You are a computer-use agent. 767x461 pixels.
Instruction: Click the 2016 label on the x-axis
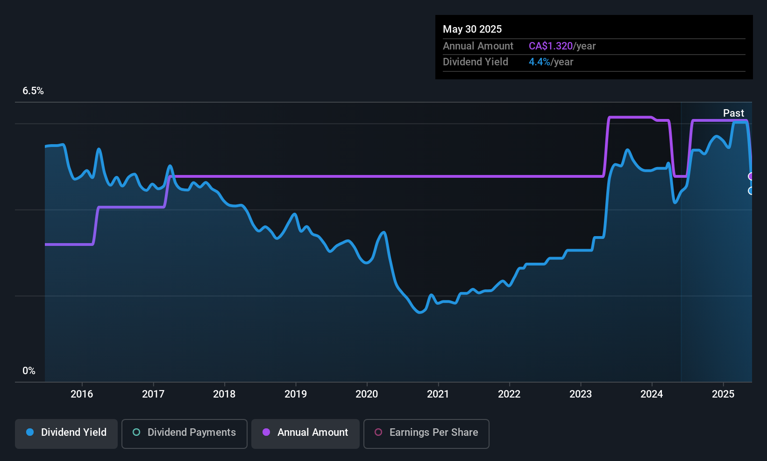tap(82, 394)
